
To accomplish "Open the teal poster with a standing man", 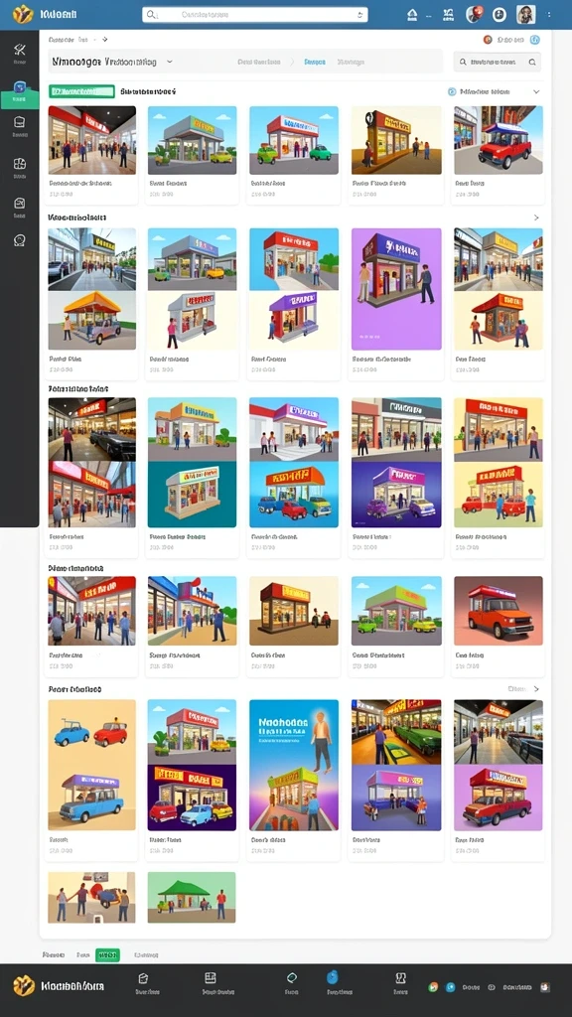I will click(x=294, y=765).
